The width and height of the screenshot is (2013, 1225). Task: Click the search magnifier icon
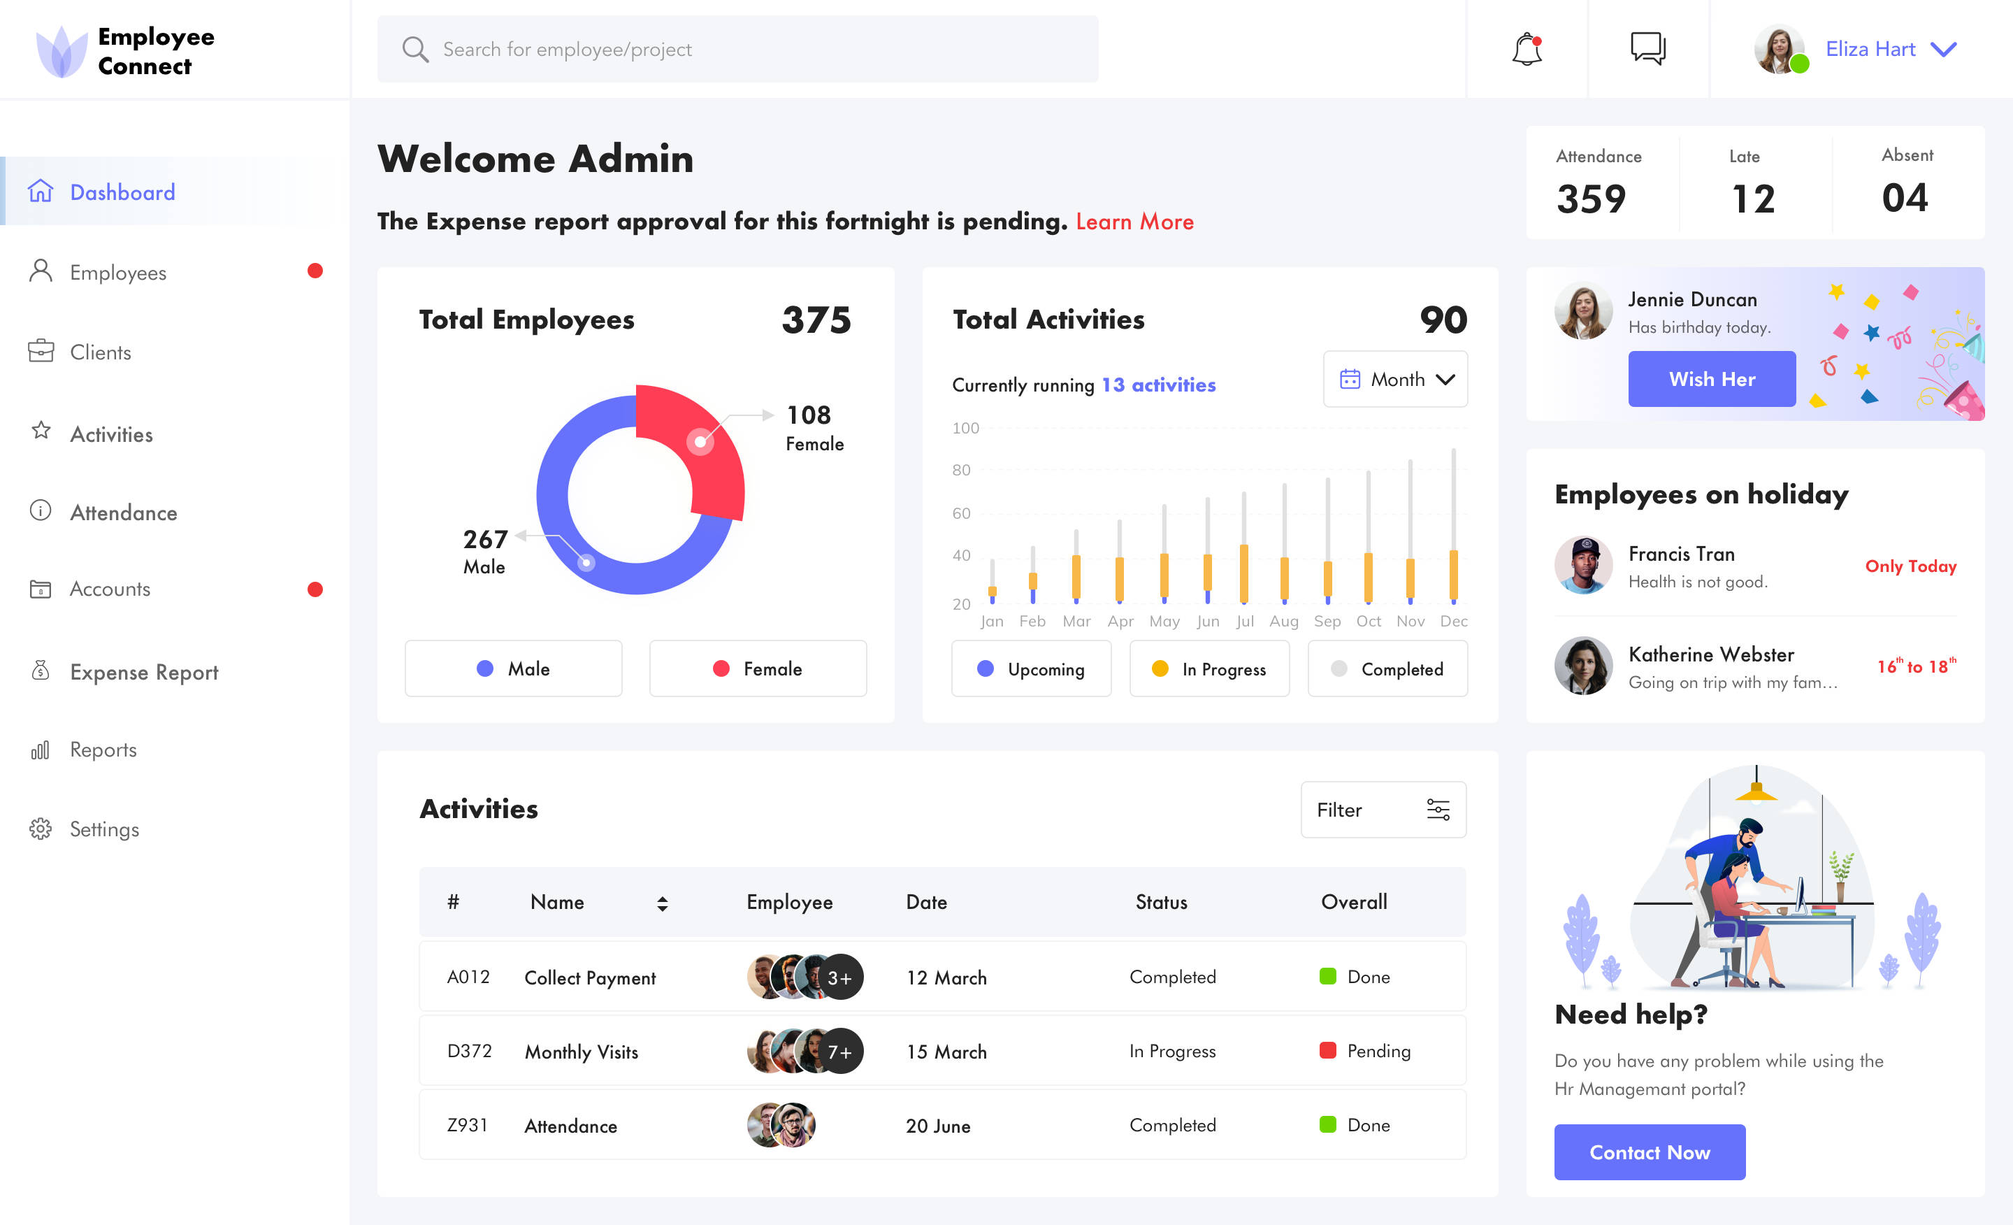pyautogui.click(x=416, y=49)
